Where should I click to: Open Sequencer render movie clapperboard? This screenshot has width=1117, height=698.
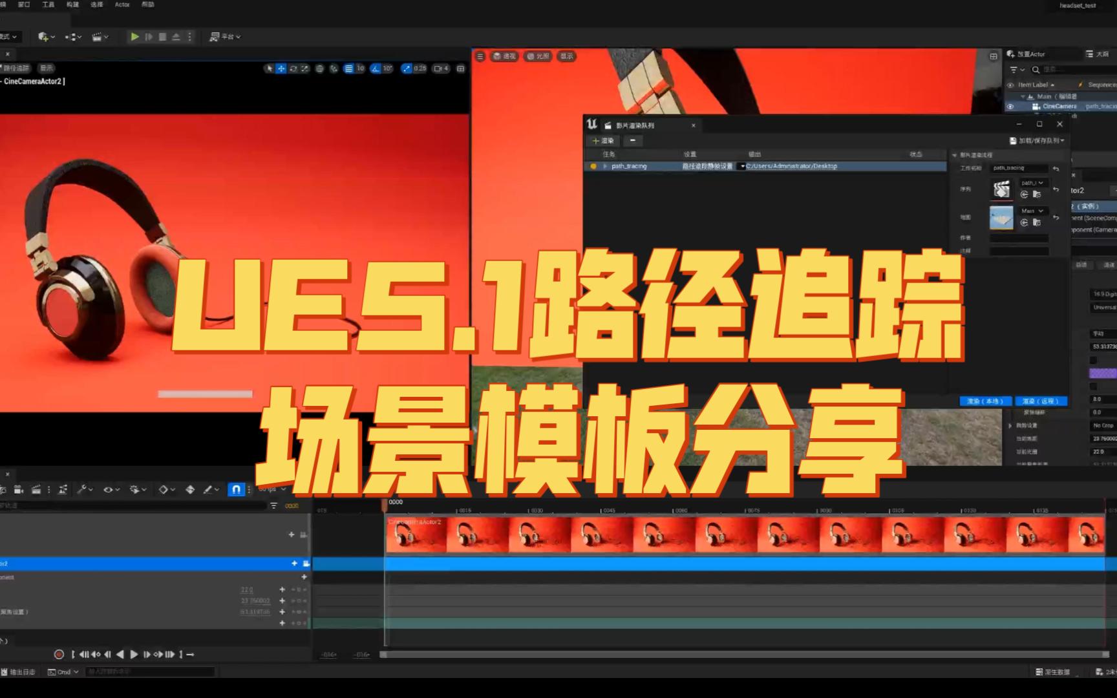tap(37, 490)
